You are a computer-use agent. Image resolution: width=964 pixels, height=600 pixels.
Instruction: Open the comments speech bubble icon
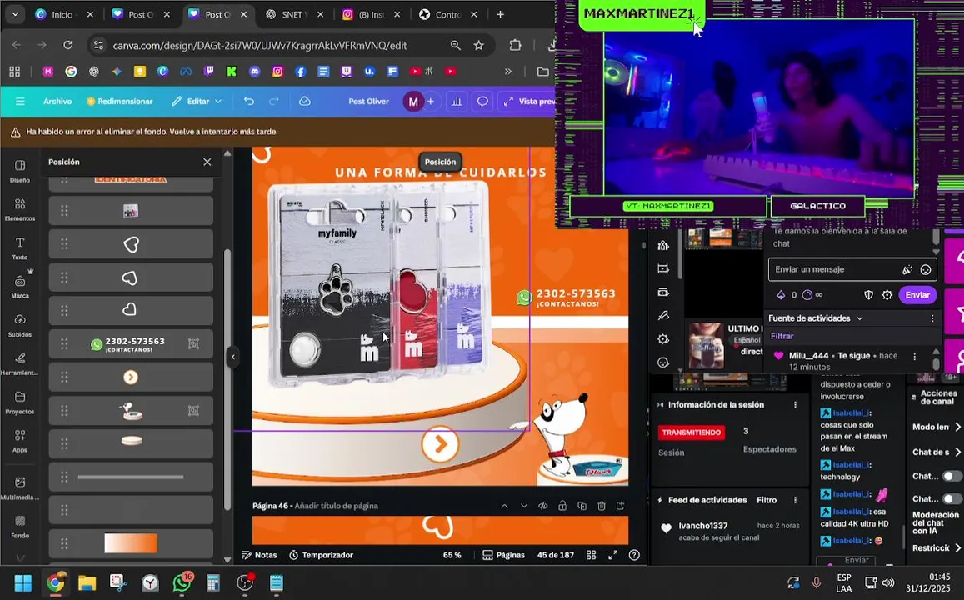[482, 102]
